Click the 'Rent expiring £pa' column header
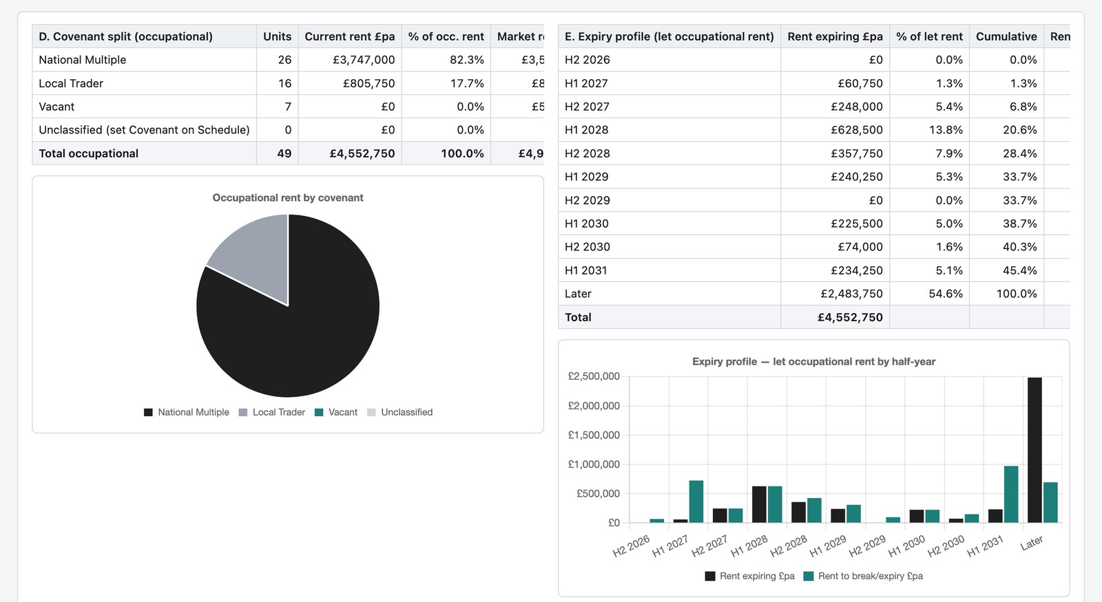Screen dimensions: 1102x602 [835, 36]
